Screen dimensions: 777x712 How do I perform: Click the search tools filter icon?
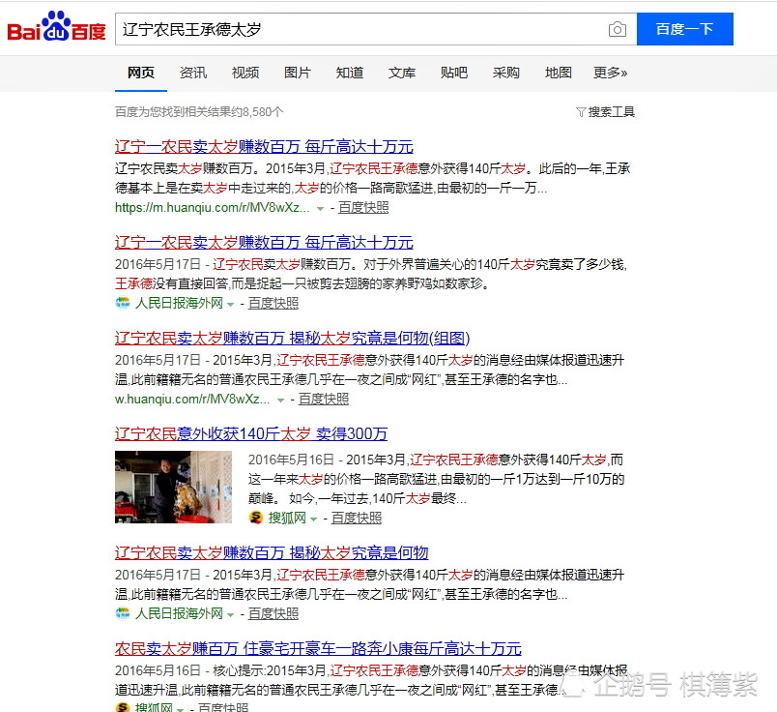580,112
